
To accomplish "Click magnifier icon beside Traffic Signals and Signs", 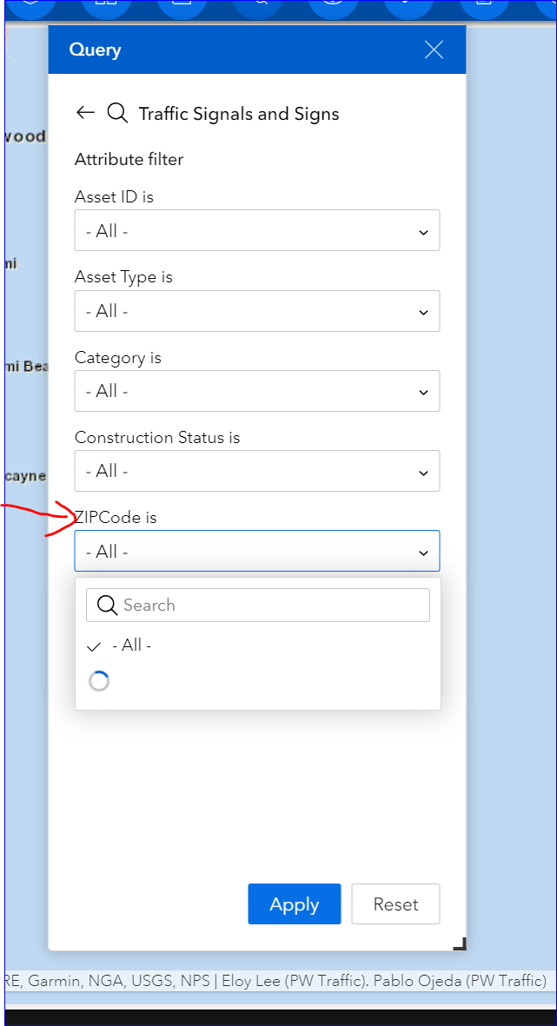I will pyautogui.click(x=117, y=113).
